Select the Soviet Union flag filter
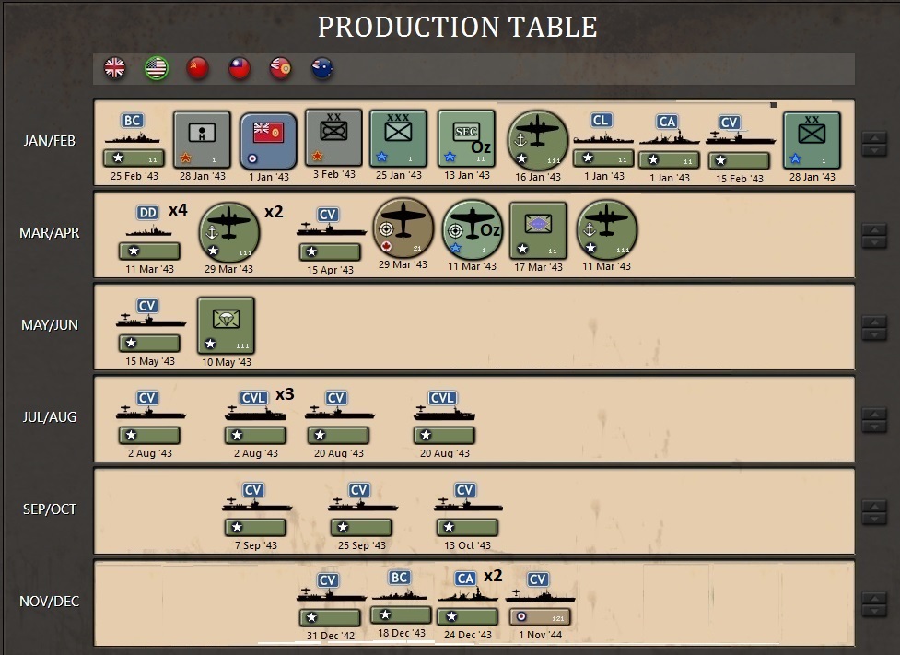 pyautogui.click(x=197, y=68)
